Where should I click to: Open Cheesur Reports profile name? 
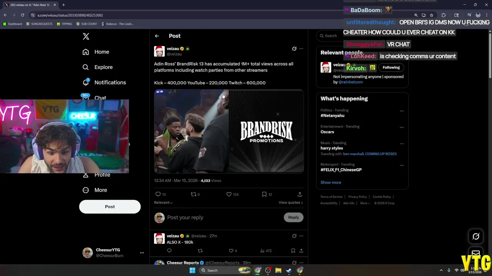point(183,263)
